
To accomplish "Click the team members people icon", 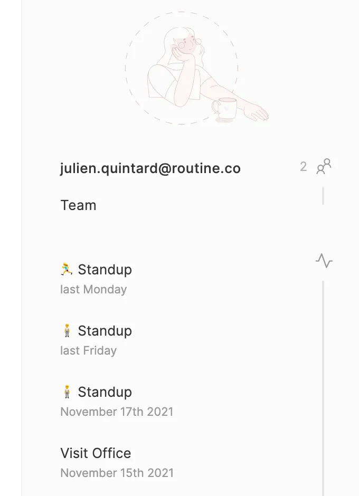I will pos(324,167).
